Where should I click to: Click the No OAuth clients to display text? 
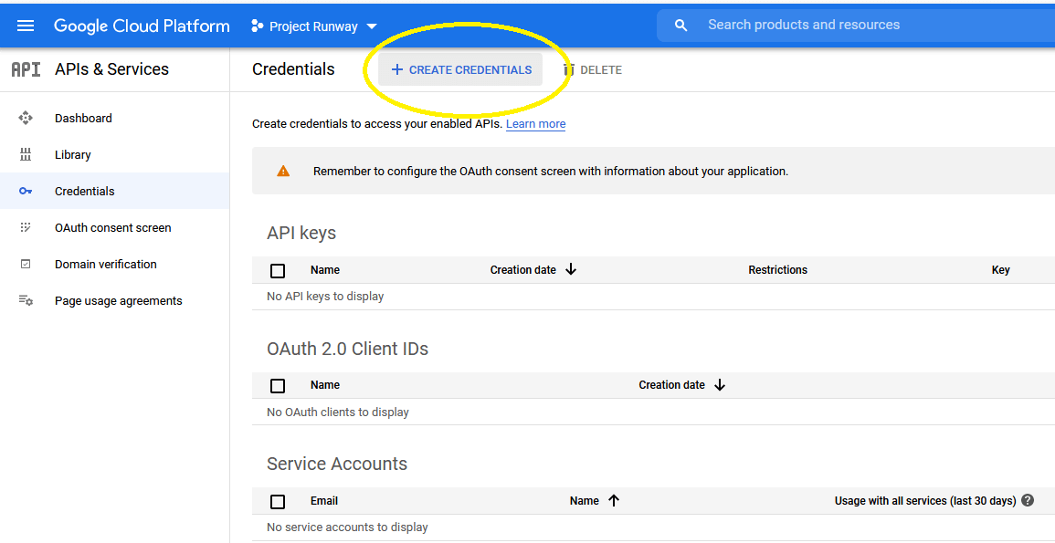338,412
